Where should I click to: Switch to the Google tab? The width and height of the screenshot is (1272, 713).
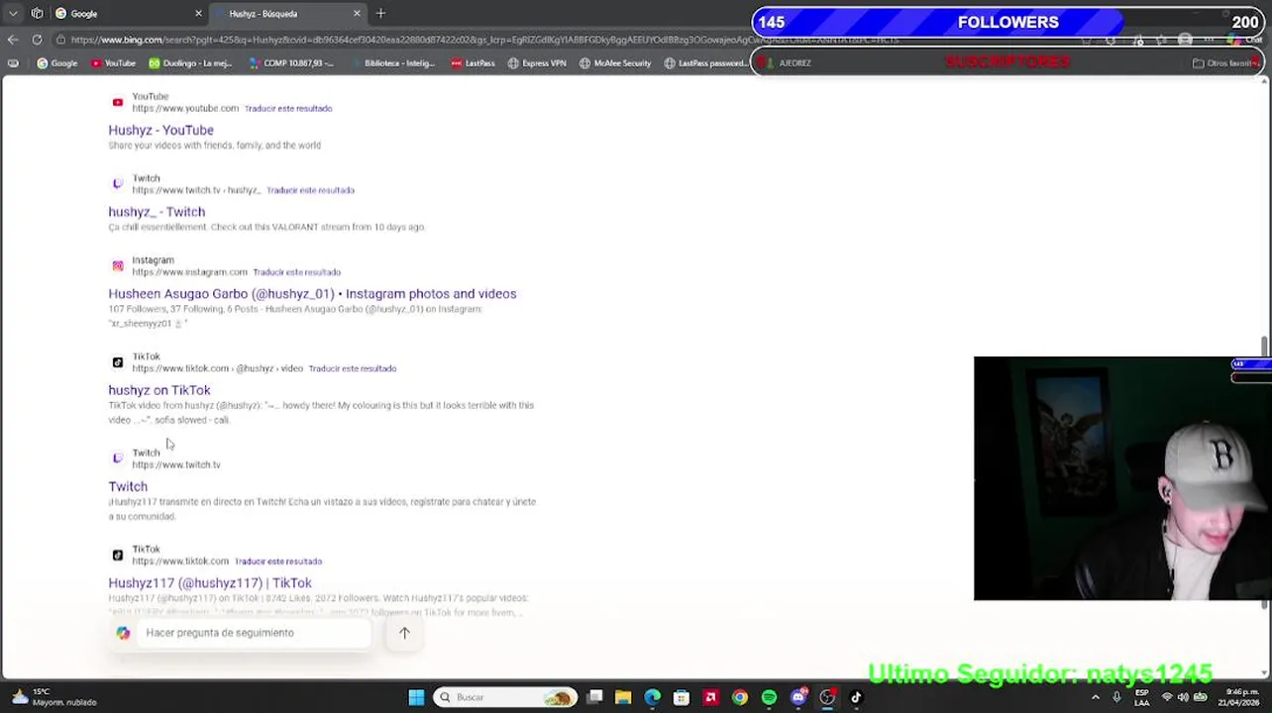[129, 14]
